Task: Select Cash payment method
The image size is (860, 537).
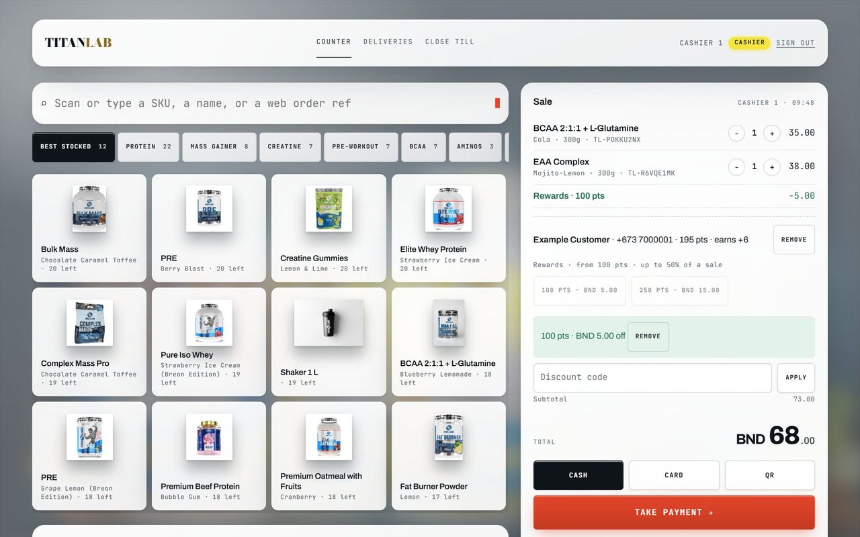Action: (578, 475)
